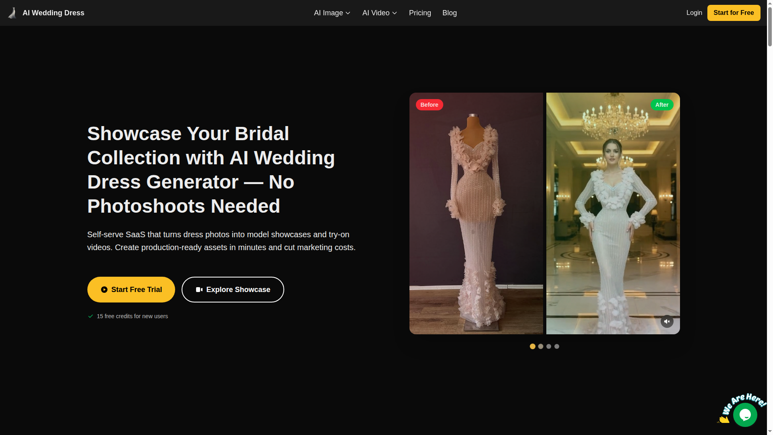Screen dimensions: 773x435
Task: Expand the AI Video dropdown menu
Action: [379, 12]
